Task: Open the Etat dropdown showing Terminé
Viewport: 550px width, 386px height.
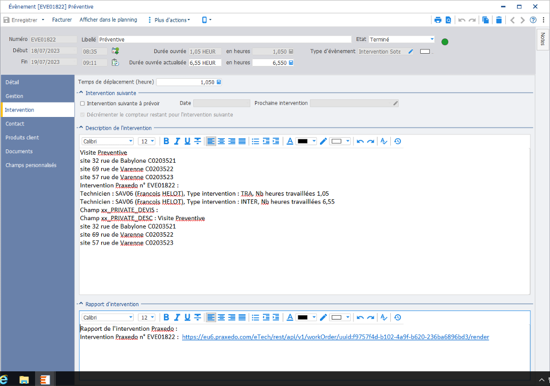Action: pos(432,39)
